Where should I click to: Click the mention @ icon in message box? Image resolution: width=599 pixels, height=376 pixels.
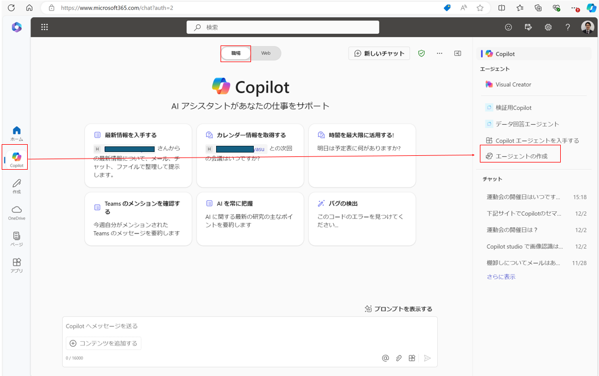tap(386, 358)
